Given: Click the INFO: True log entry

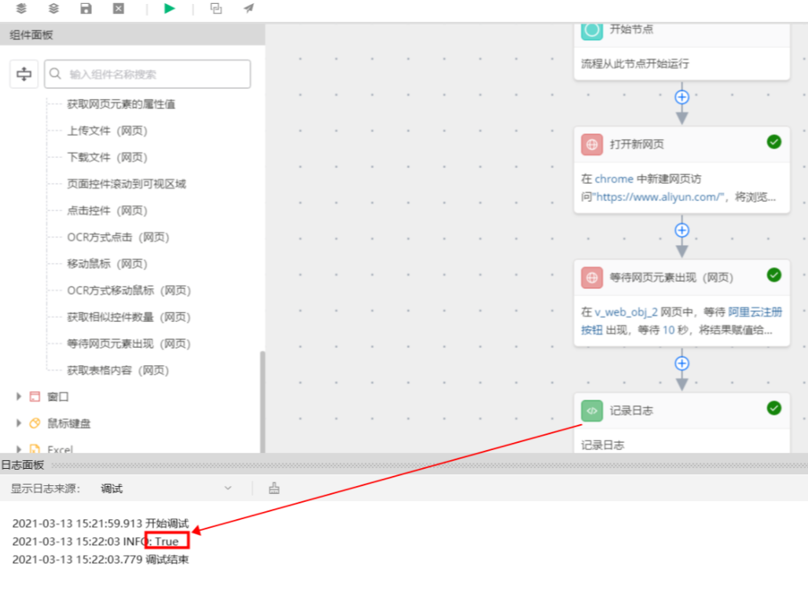Looking at the screenshot, I should click(x=95, y=541).
